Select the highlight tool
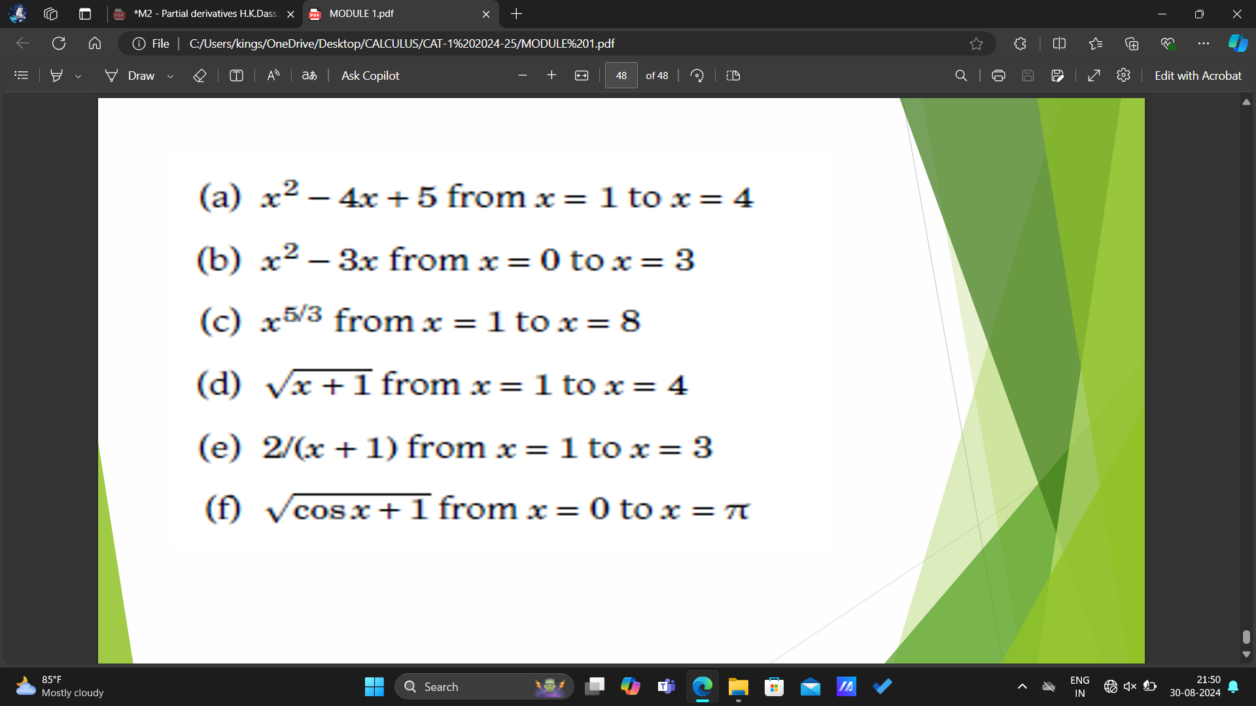The image size is (1256, 706). click(x=57, y=76)
